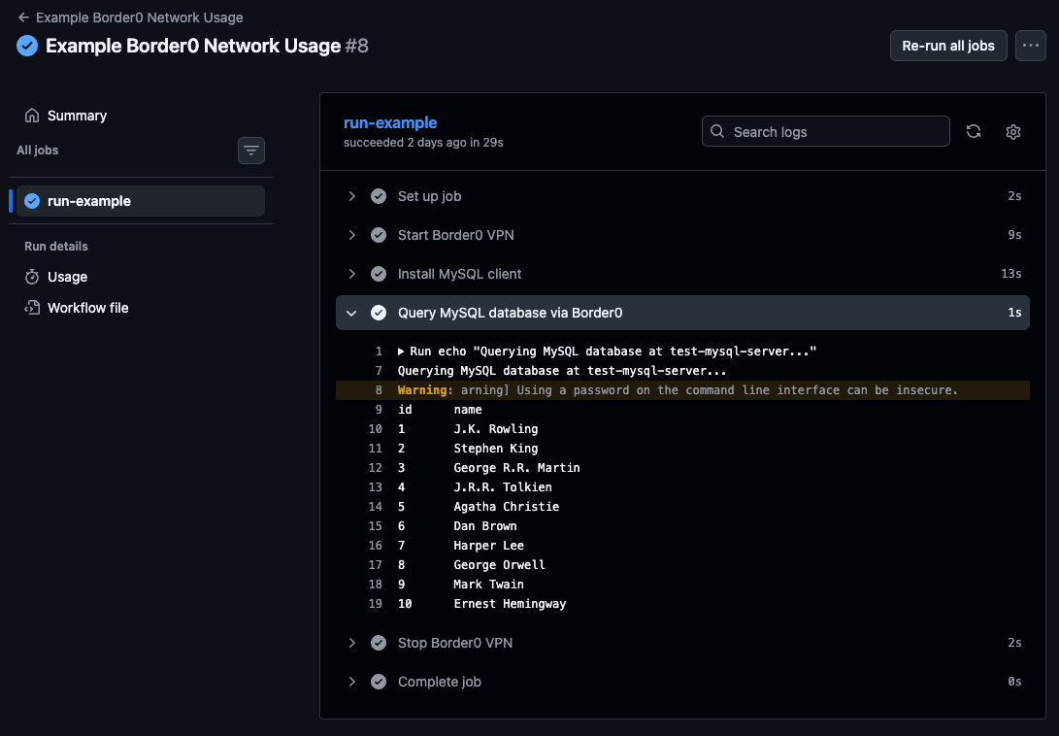Refresh logs with the circular arrows icon
The width and height of the screenshot is (1059, 736).
974,132
